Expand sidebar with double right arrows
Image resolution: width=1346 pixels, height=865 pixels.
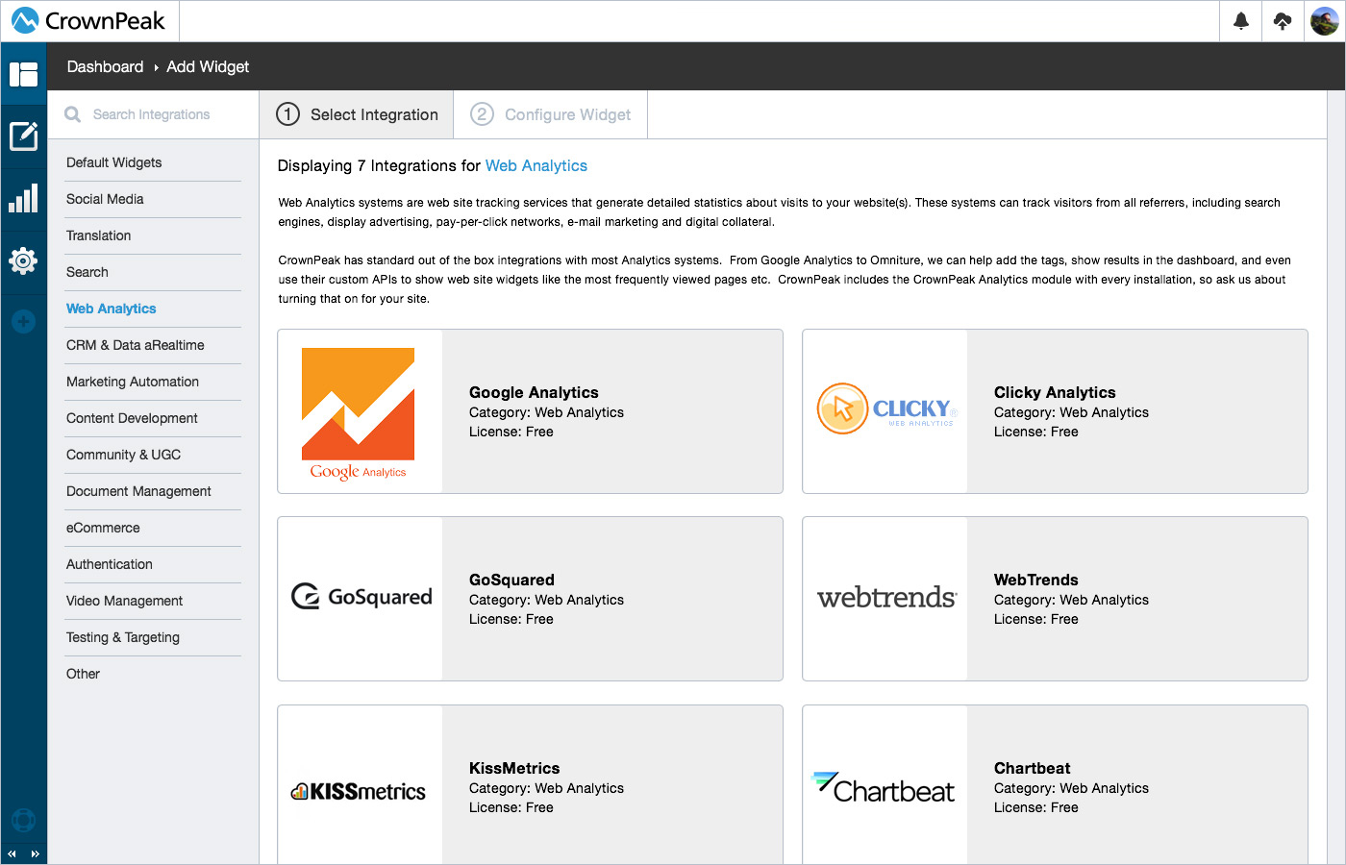coord(35,853)
